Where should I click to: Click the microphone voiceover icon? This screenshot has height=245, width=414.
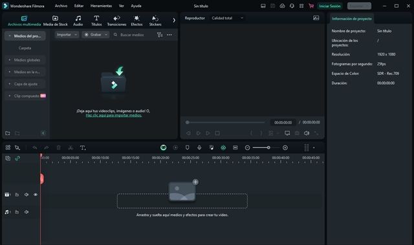199,147
